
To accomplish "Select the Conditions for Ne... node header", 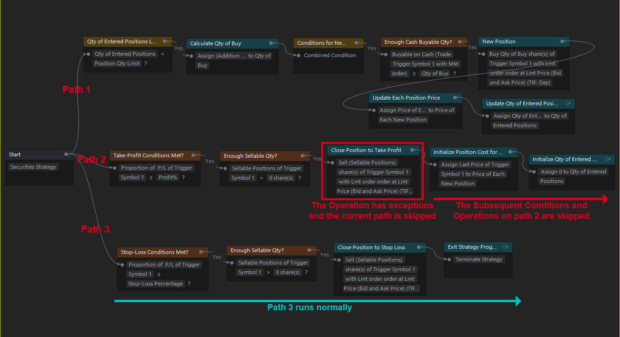I will (x=328, y=43).
